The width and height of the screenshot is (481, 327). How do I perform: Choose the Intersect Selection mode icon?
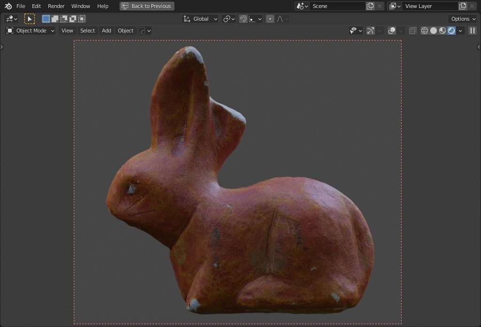pos(82,19)
